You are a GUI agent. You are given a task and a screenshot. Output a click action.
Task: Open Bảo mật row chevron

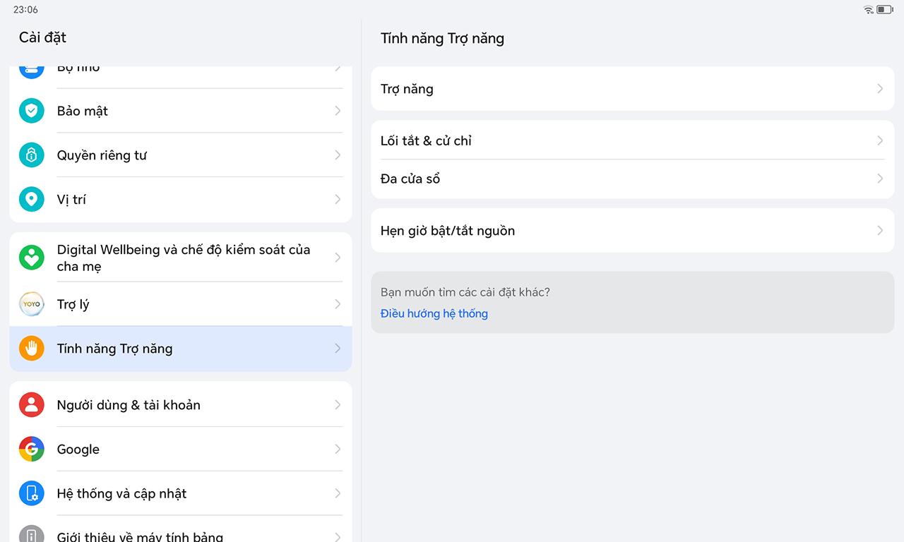click(338, 111)
